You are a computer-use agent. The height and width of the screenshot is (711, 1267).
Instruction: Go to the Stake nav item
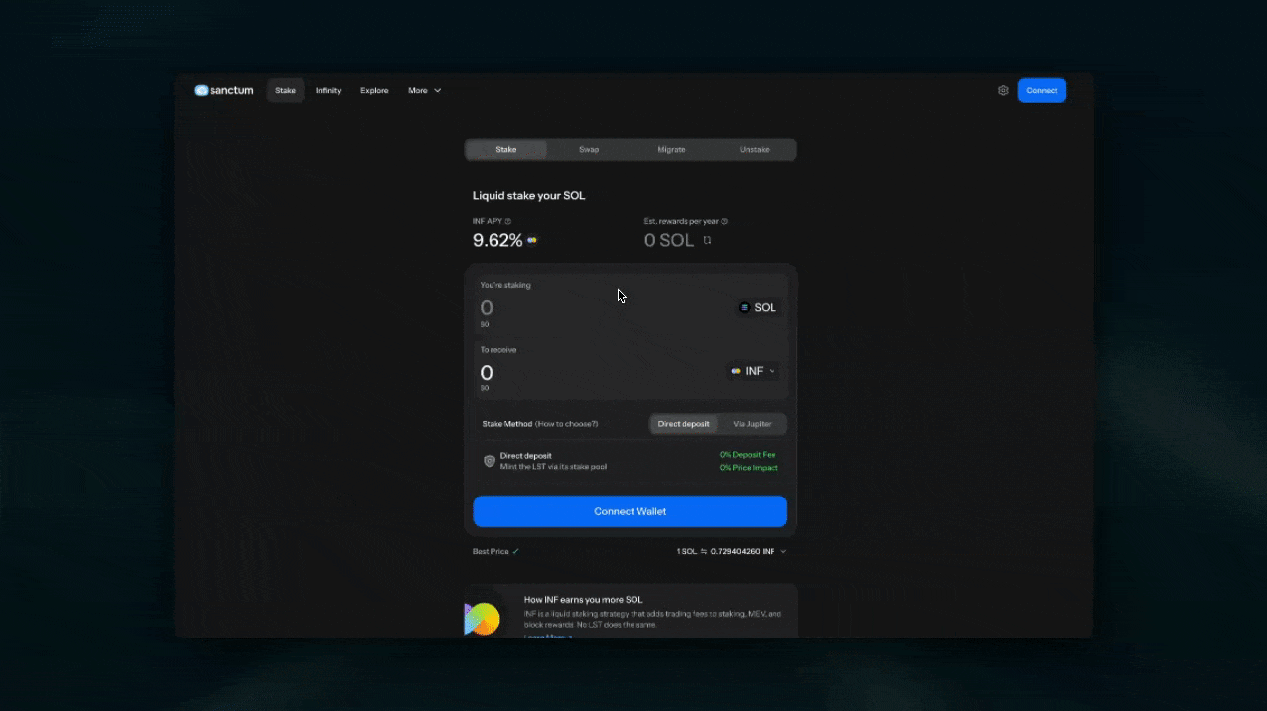pyautogui.click(x=286, y=90)
